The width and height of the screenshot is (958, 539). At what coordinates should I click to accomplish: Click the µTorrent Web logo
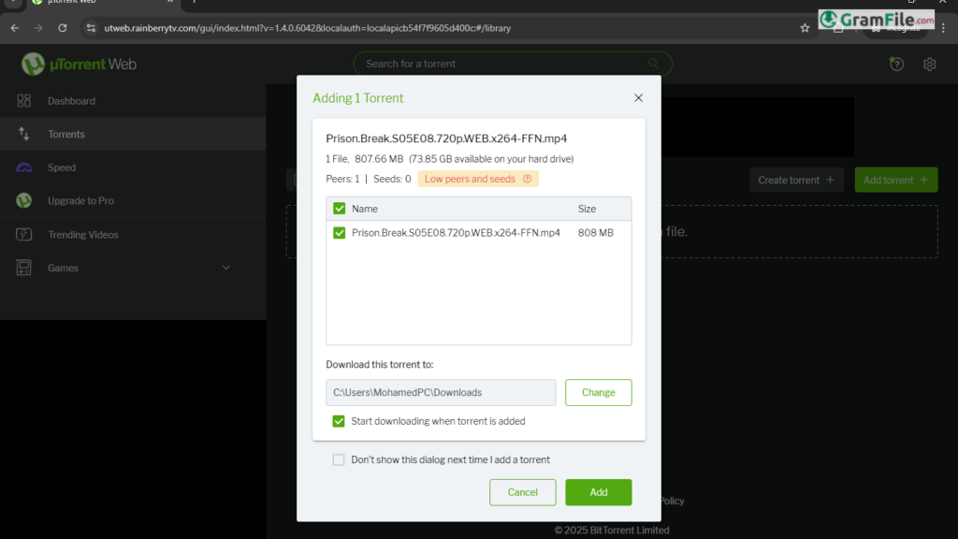point(79,65)
